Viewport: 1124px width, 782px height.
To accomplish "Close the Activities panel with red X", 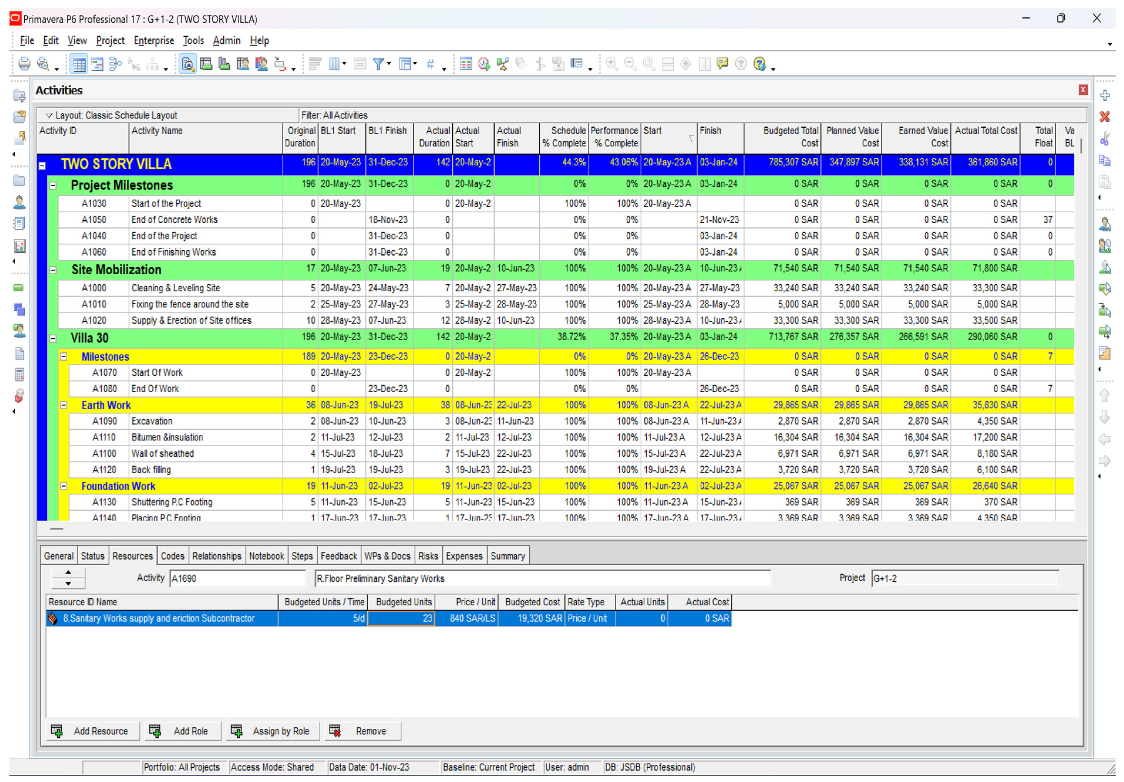I will pos(1083,90).
